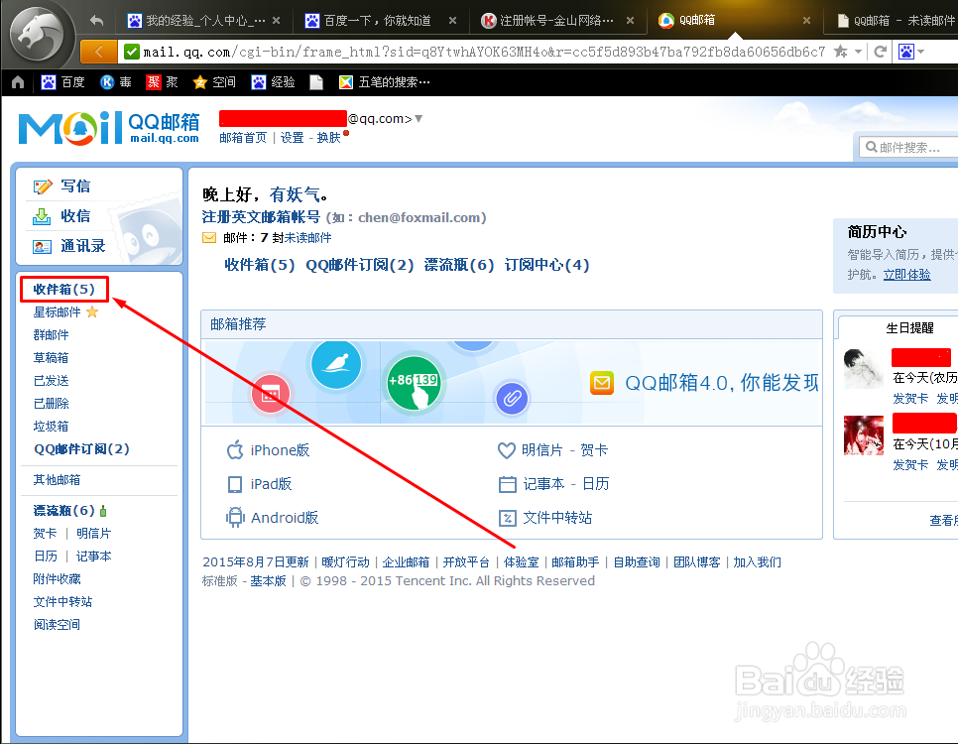Click the home icon in bookmarks bar

[x=18, y=82]
